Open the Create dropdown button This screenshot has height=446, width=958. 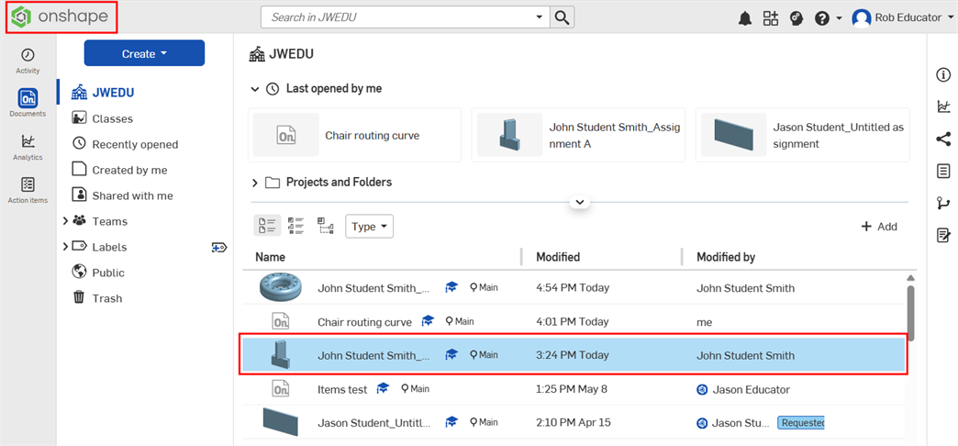coord(144,53)
